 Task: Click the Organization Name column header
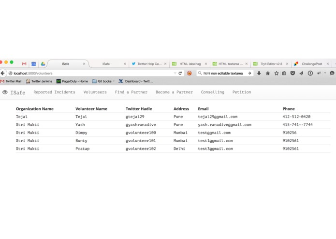(x=35, y=109)
